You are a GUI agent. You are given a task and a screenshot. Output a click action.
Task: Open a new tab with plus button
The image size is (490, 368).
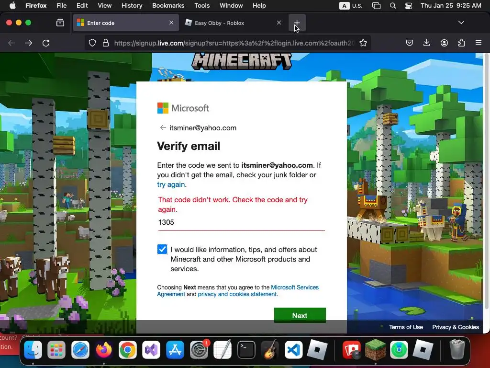click(297, 23)
